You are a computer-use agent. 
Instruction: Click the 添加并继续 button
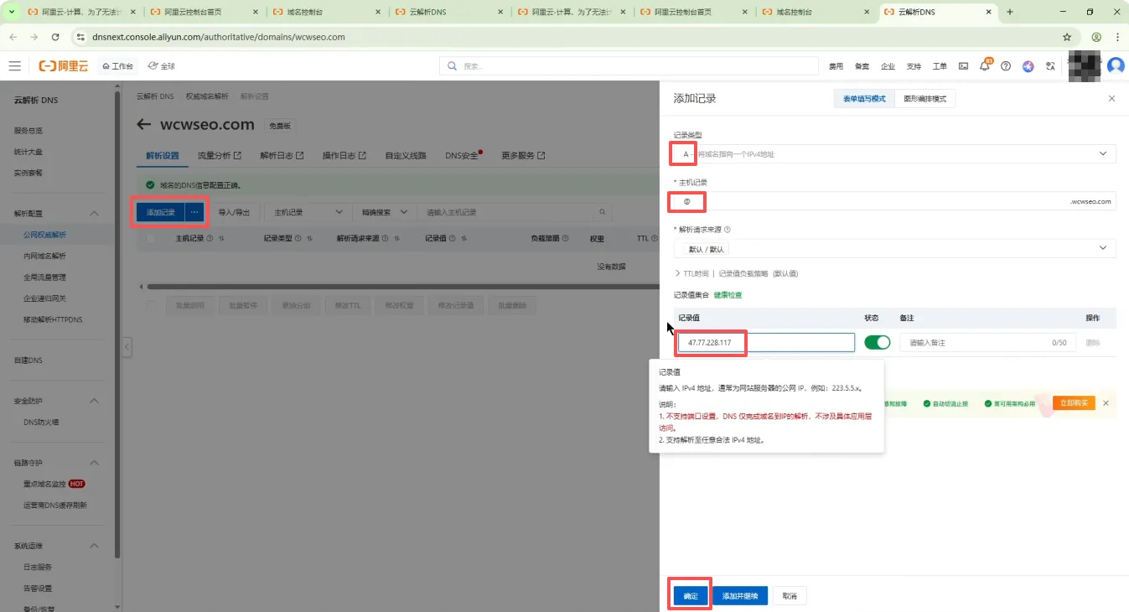739,596
